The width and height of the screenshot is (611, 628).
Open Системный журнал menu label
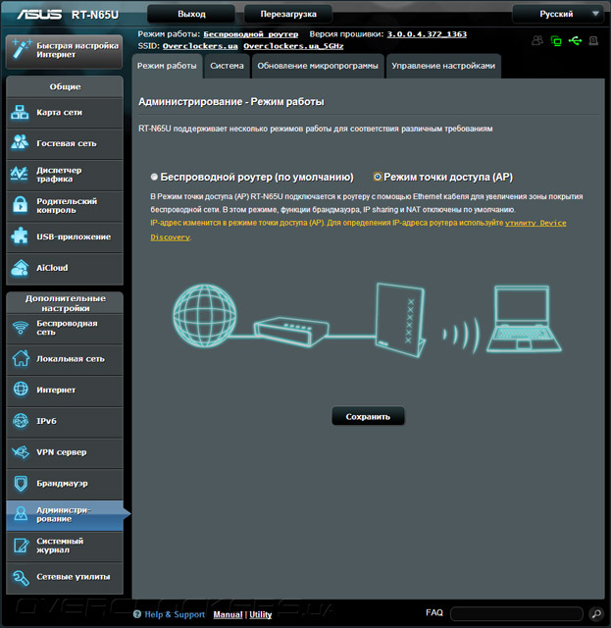click(60, 546)
